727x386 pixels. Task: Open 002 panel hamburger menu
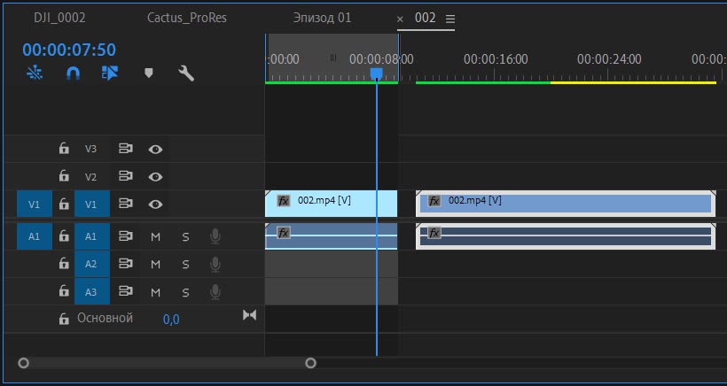point(450,19)
